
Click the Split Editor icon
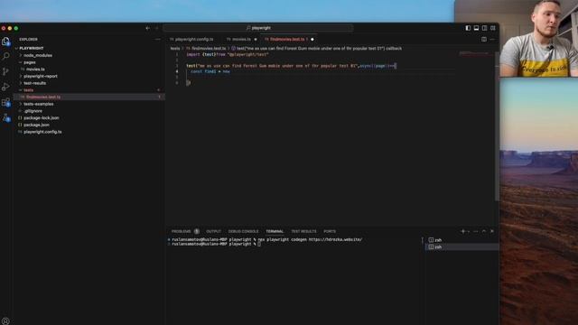[x=484, y=39]
